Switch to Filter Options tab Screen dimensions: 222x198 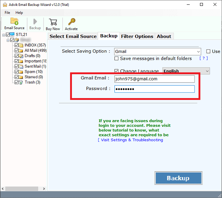tap(137, 36)
